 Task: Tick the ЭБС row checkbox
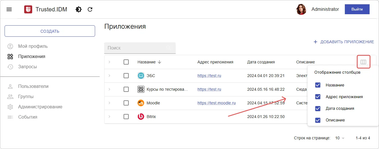pyautogui.click(x=126, y=76)
